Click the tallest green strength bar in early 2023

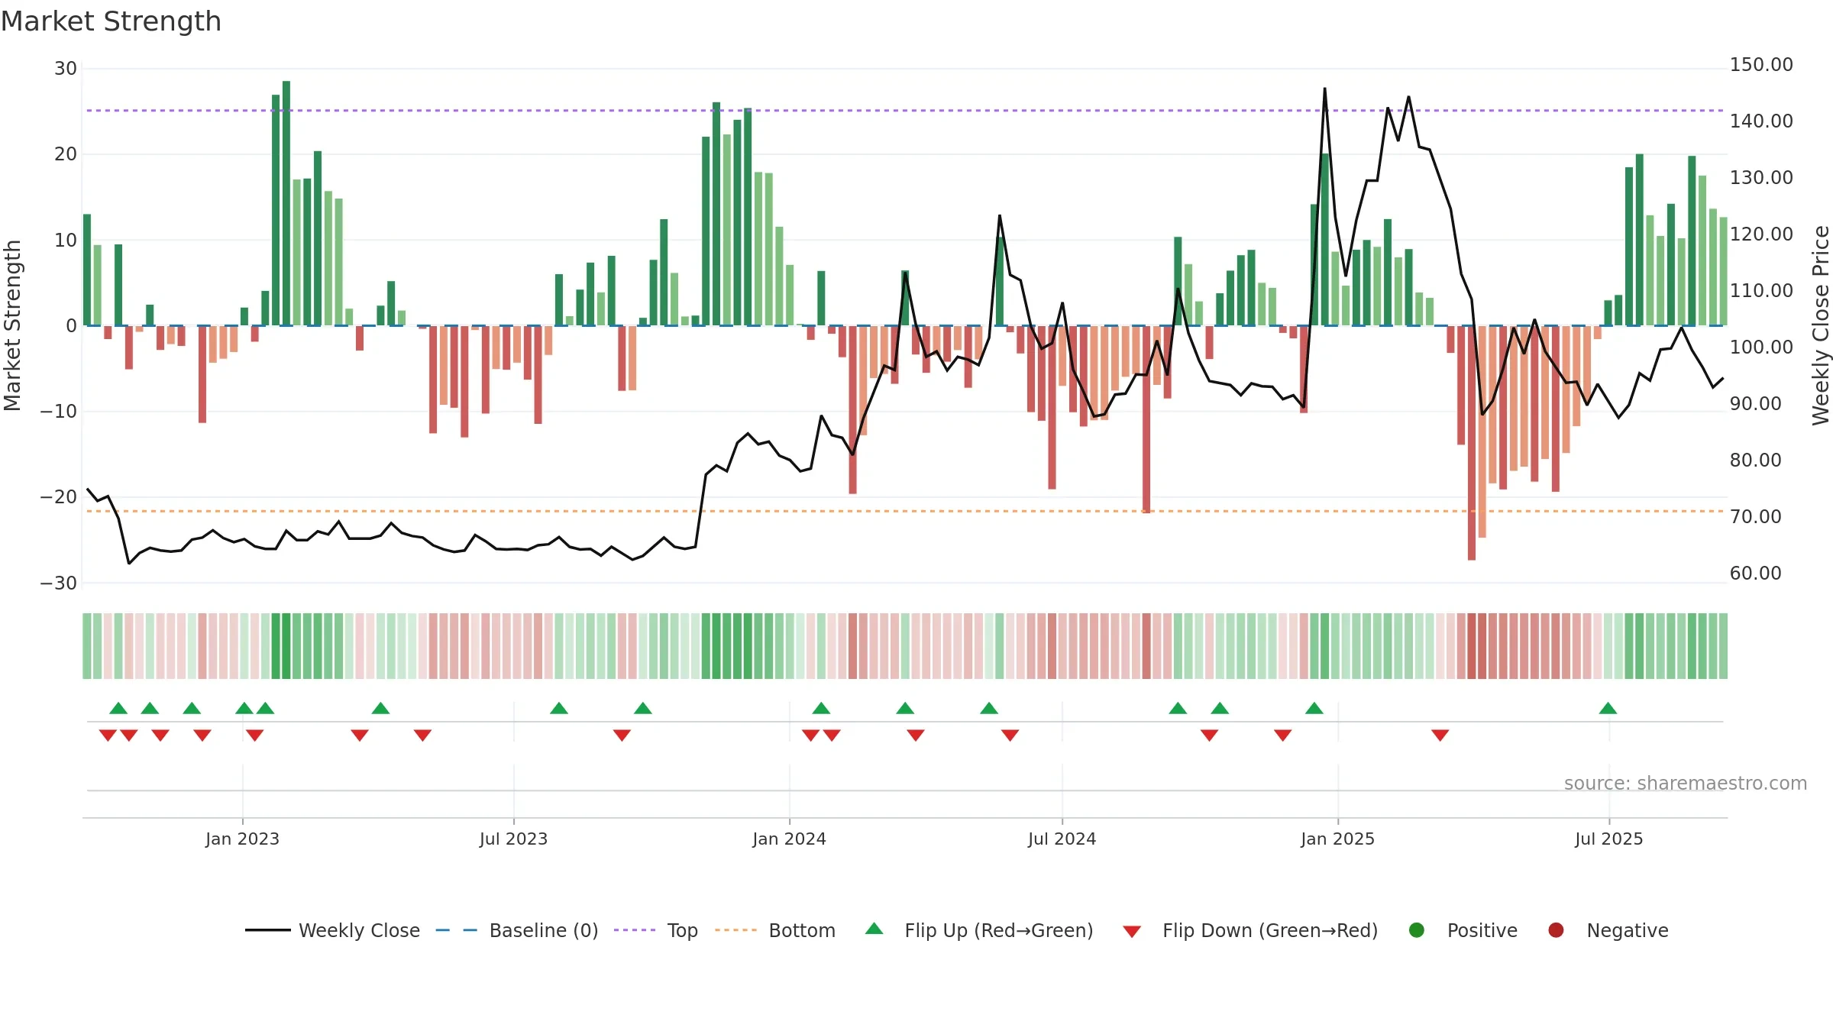(x=286, y=203)
